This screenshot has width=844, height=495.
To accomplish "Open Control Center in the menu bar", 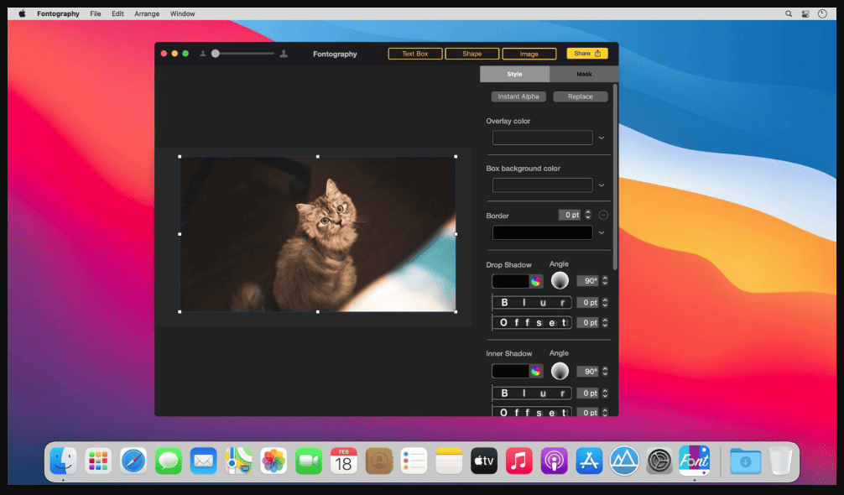I will point(805,14).
